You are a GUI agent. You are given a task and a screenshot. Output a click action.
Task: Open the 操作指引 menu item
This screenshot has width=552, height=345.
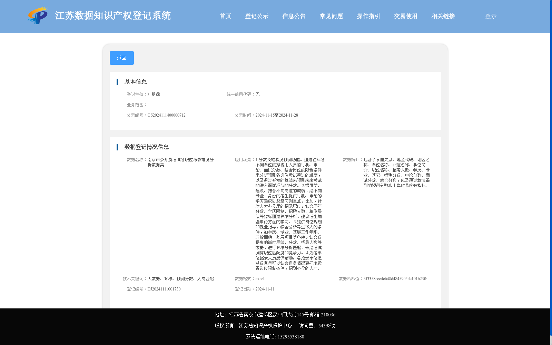point(368,16)
